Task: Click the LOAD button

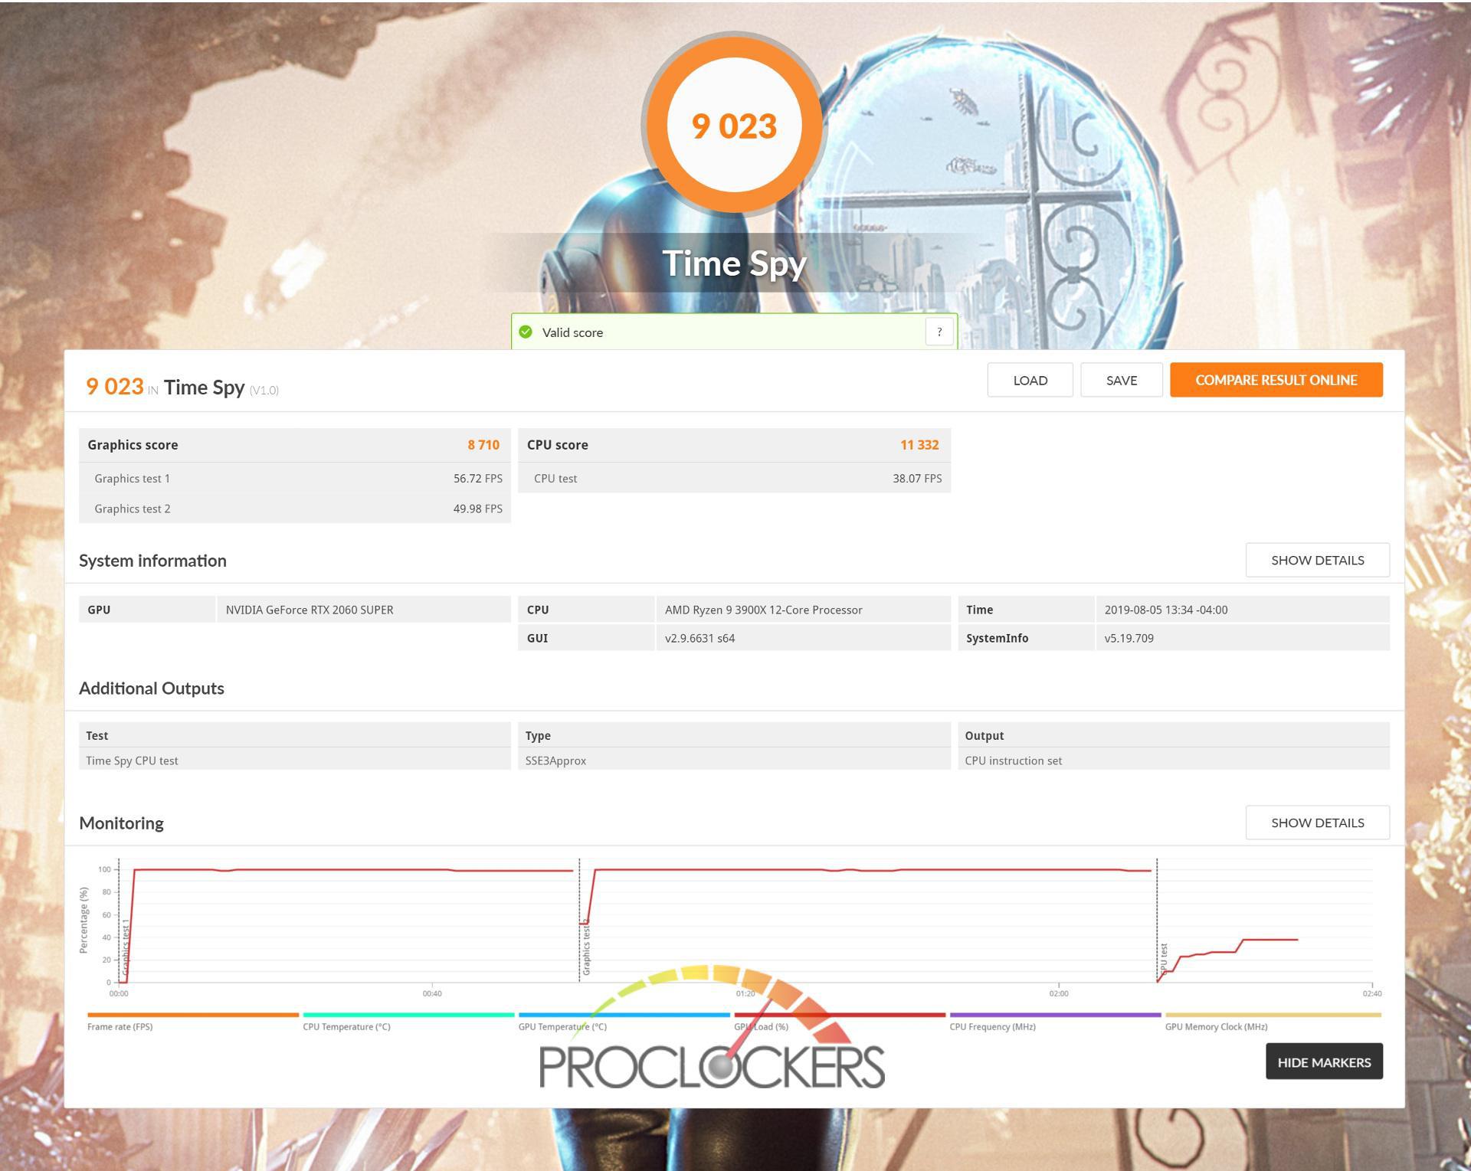Action: tap(1030, 380)
